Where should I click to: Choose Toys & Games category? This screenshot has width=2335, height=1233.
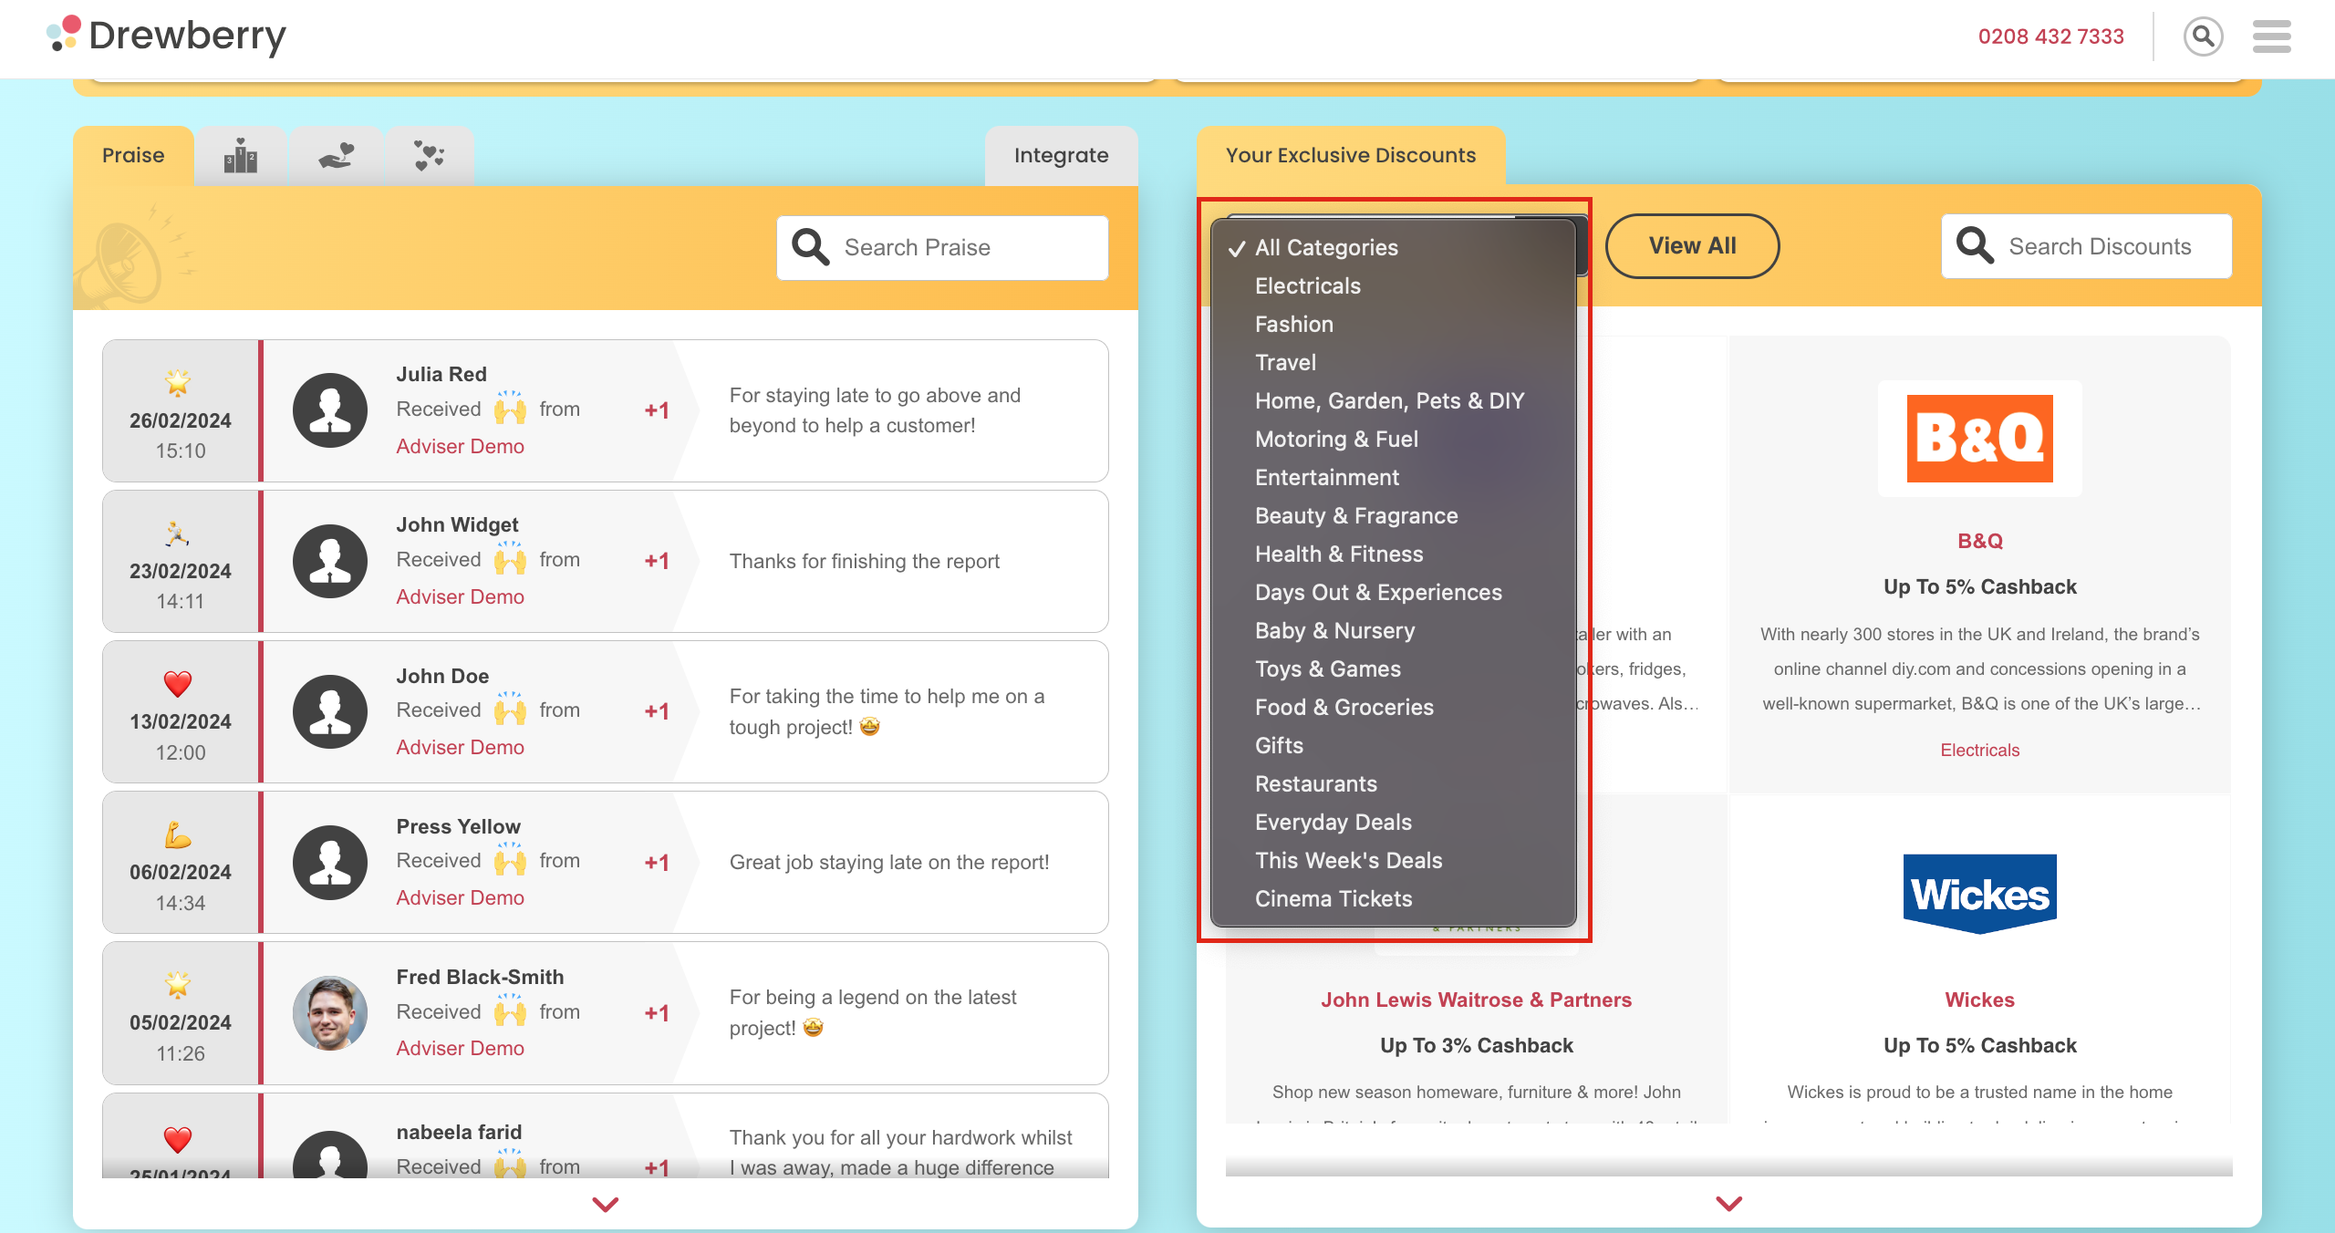(x=1394, y=669)
